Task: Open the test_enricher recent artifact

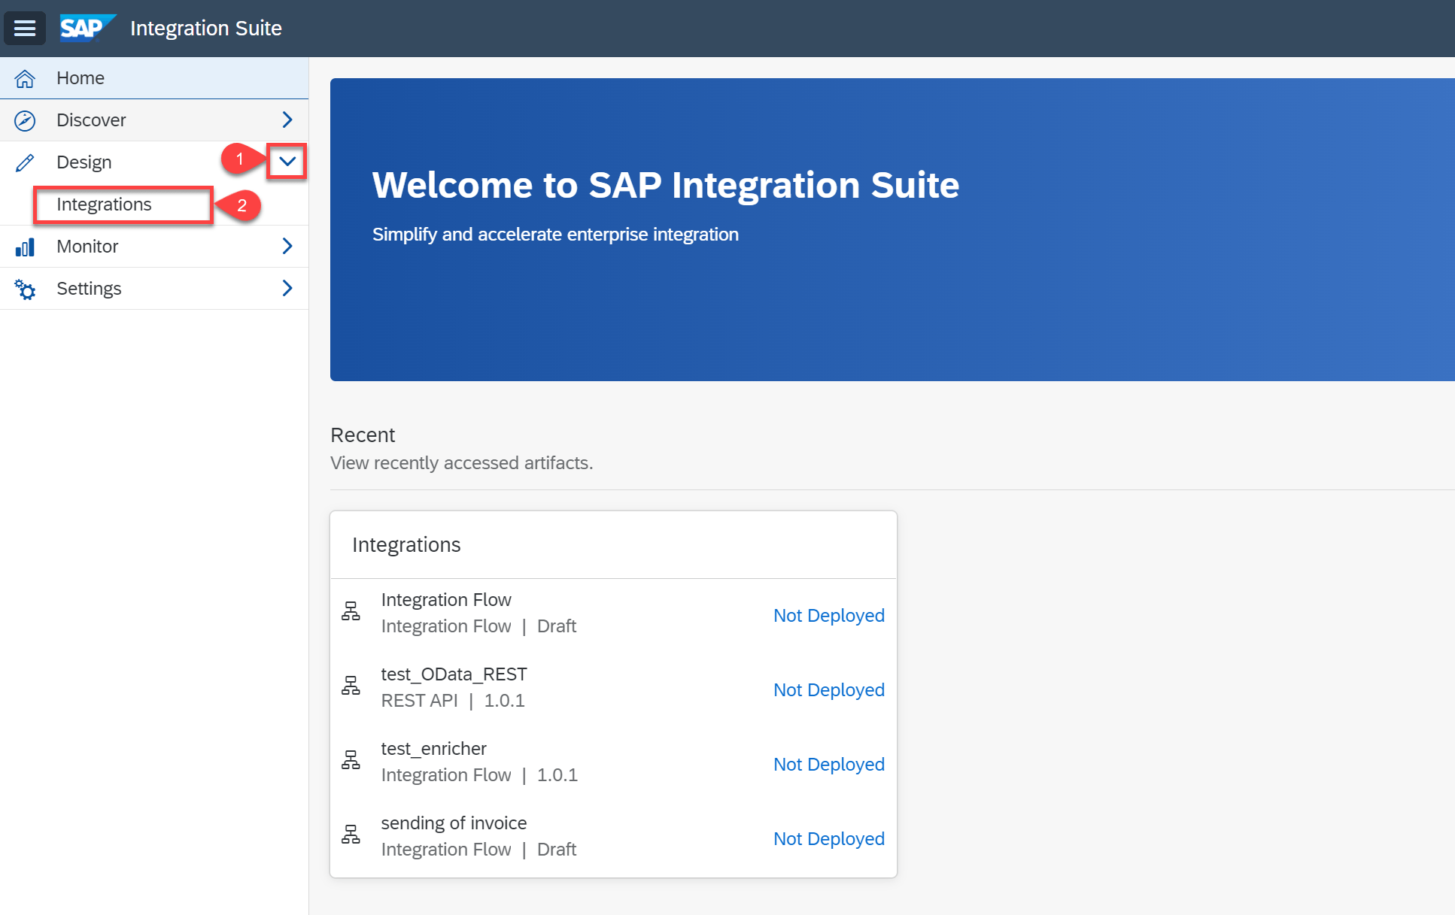Action: point(433,749)
